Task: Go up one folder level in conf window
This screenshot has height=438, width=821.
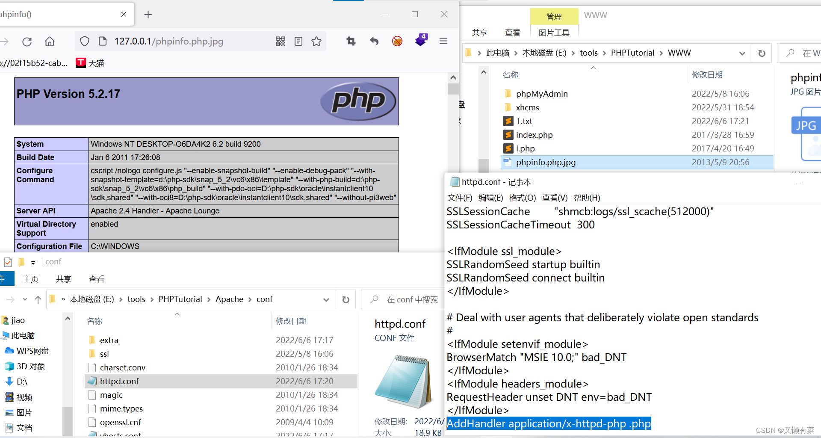Action: 38,299
